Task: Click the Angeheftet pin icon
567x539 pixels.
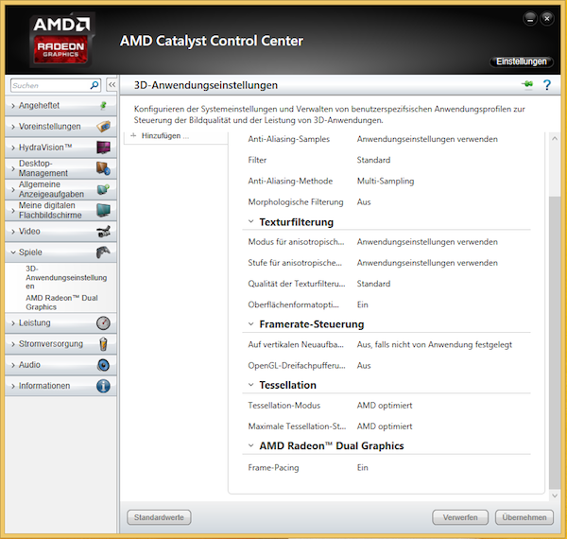Action: 103,105
